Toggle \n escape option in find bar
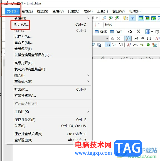 [114, 44]
